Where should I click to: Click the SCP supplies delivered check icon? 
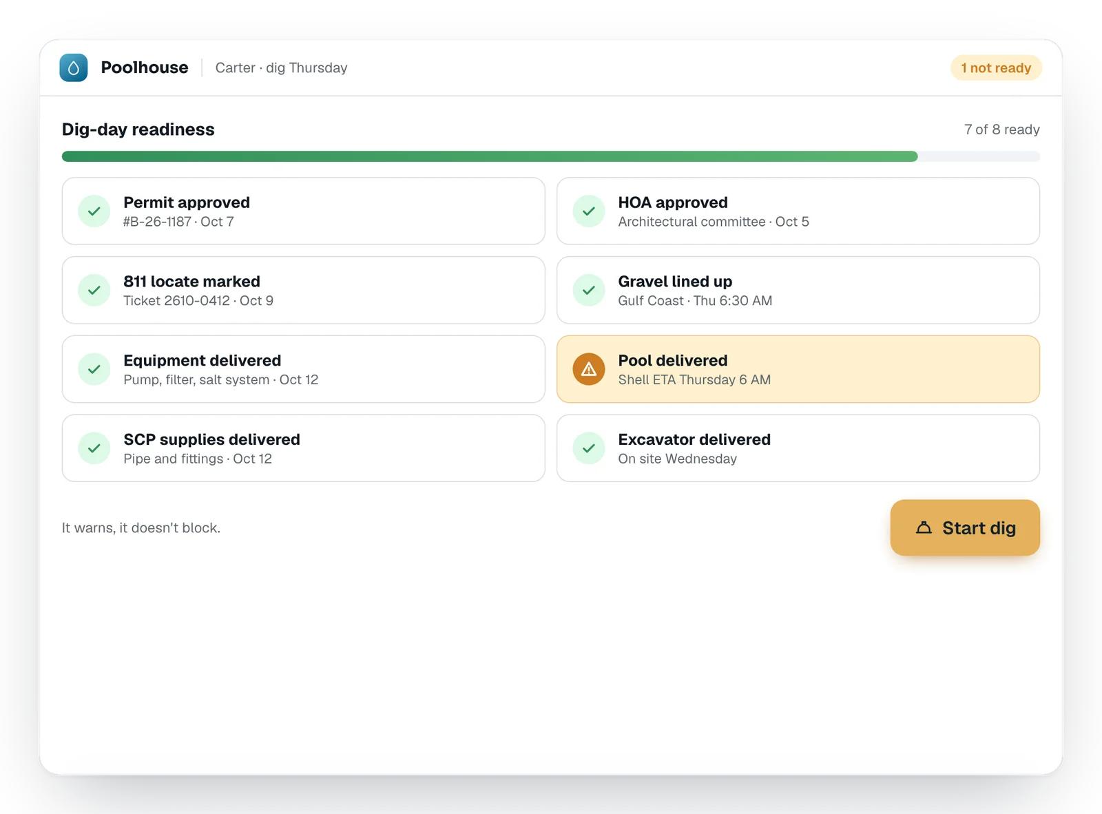[94, 448]
